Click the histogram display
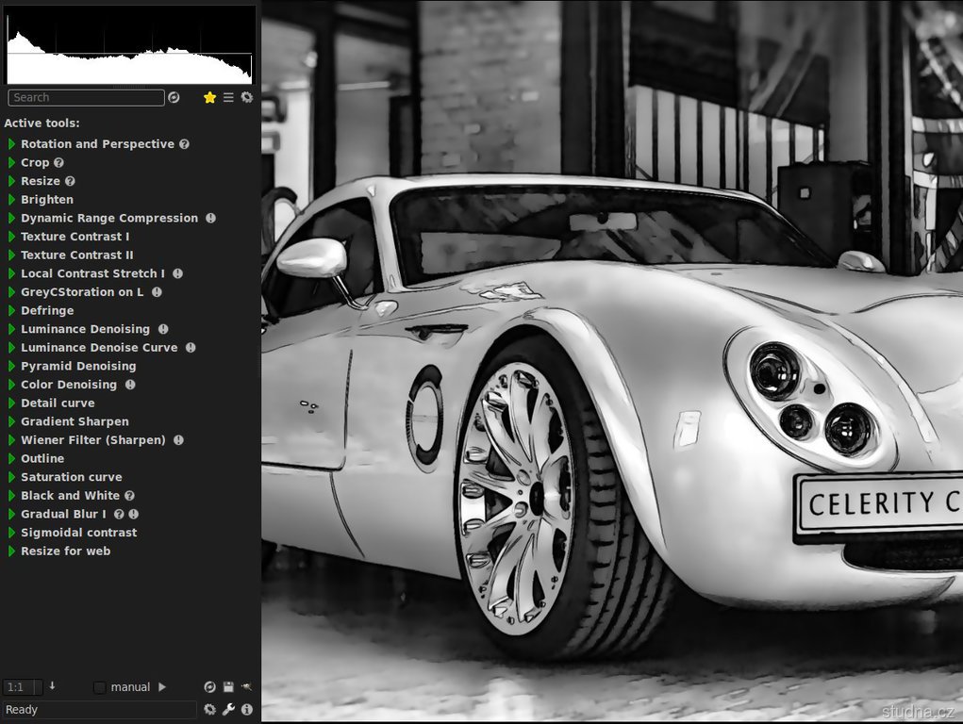The width and height of the screenshot is (963, 724). click(130, 45)
